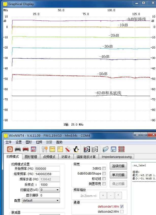Click the 结束频率 (Hz) input field

click(x=47, y=174)
